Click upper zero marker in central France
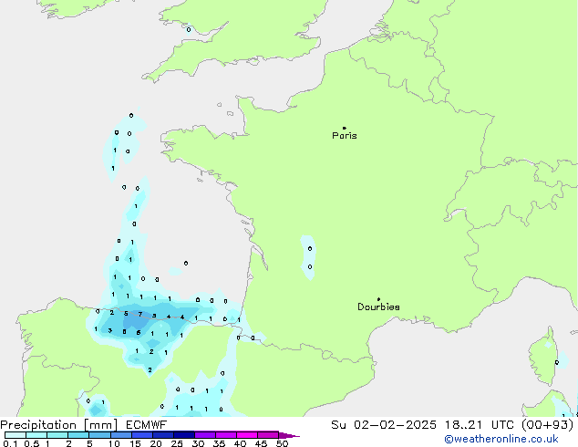Viewport: 578px width, 447px height. pos(310,248)
